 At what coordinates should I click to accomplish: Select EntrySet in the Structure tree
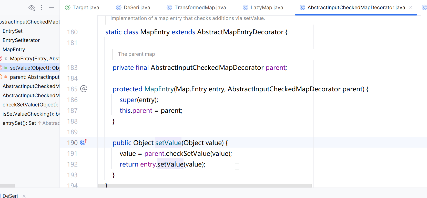(13, 31)
